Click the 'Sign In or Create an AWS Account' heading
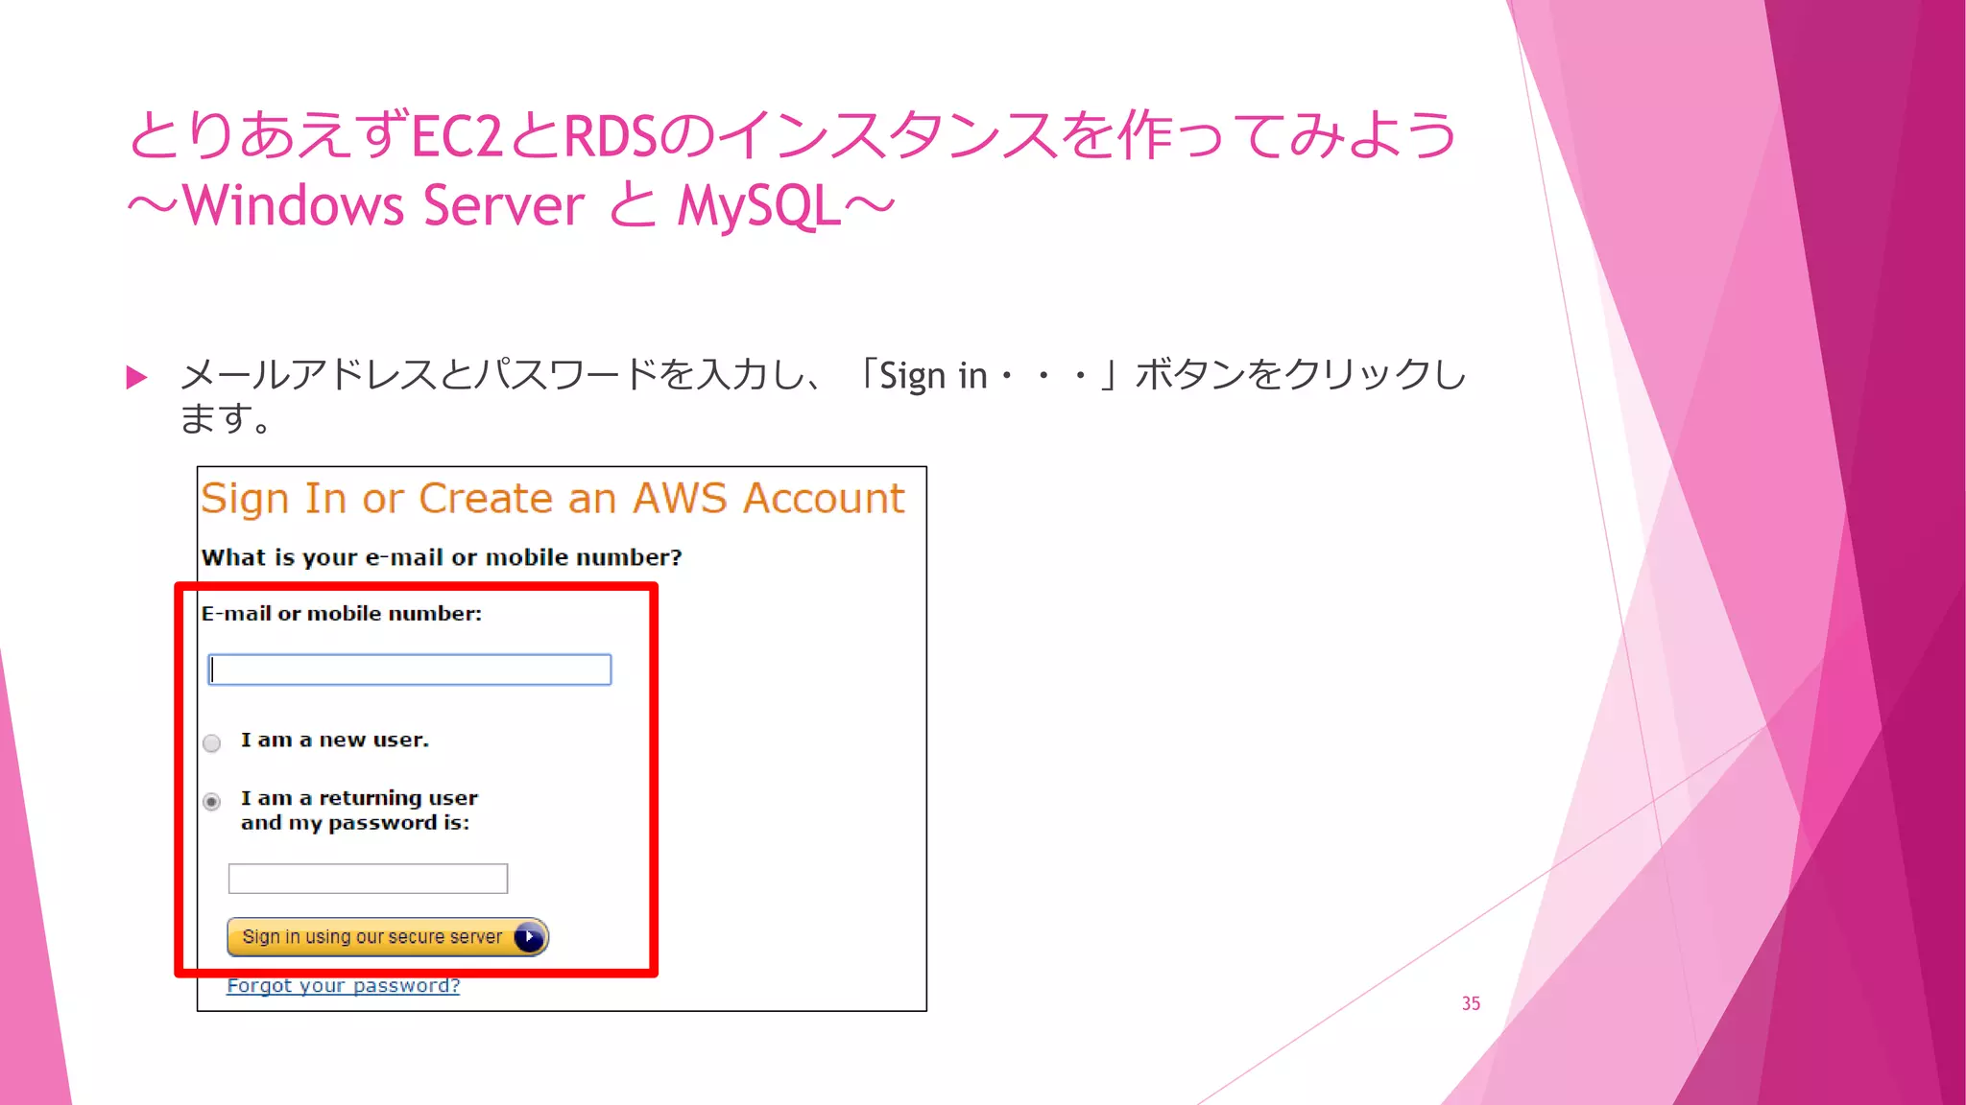Image resolution: width=1966 pixels, height=1105 pixels. tap(553, 499)
